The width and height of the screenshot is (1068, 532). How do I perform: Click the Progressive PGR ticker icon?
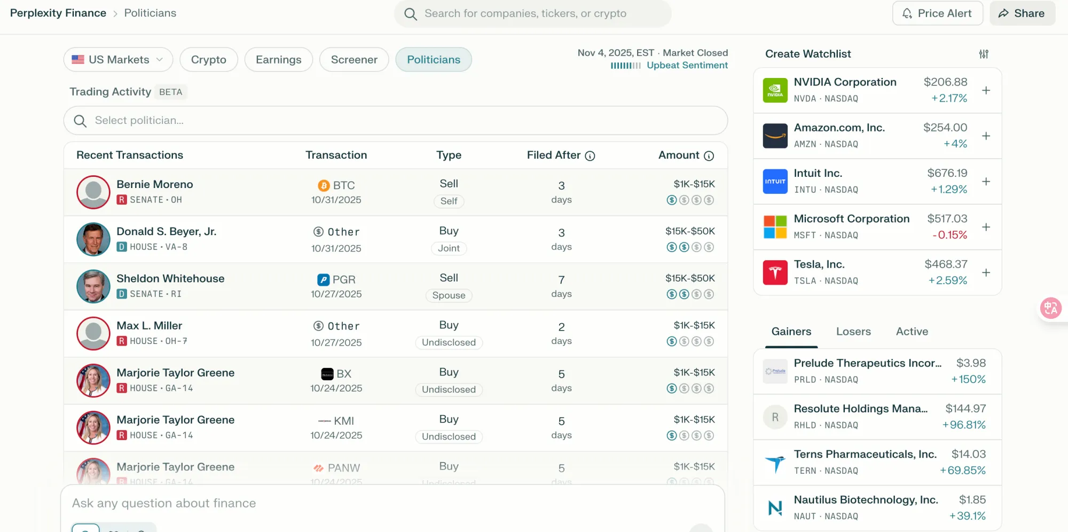[323, 280]
